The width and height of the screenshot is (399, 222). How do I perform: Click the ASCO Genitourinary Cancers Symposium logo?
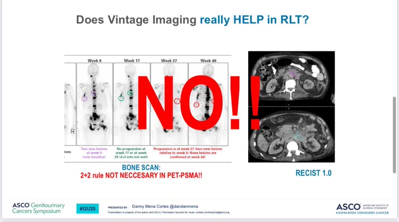pyautogui.click(x=38, y=208)
